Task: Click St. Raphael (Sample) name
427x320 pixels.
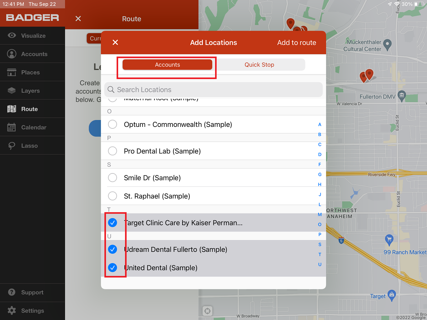Action: (x=157, y=196)
